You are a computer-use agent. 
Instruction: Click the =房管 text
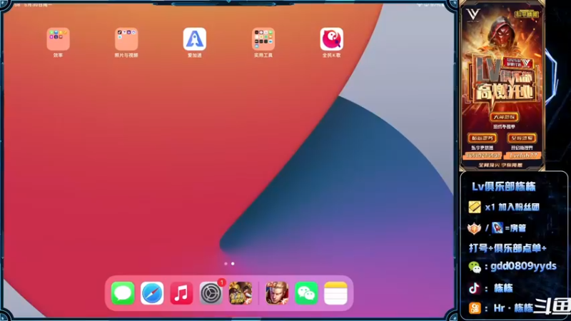515,228
